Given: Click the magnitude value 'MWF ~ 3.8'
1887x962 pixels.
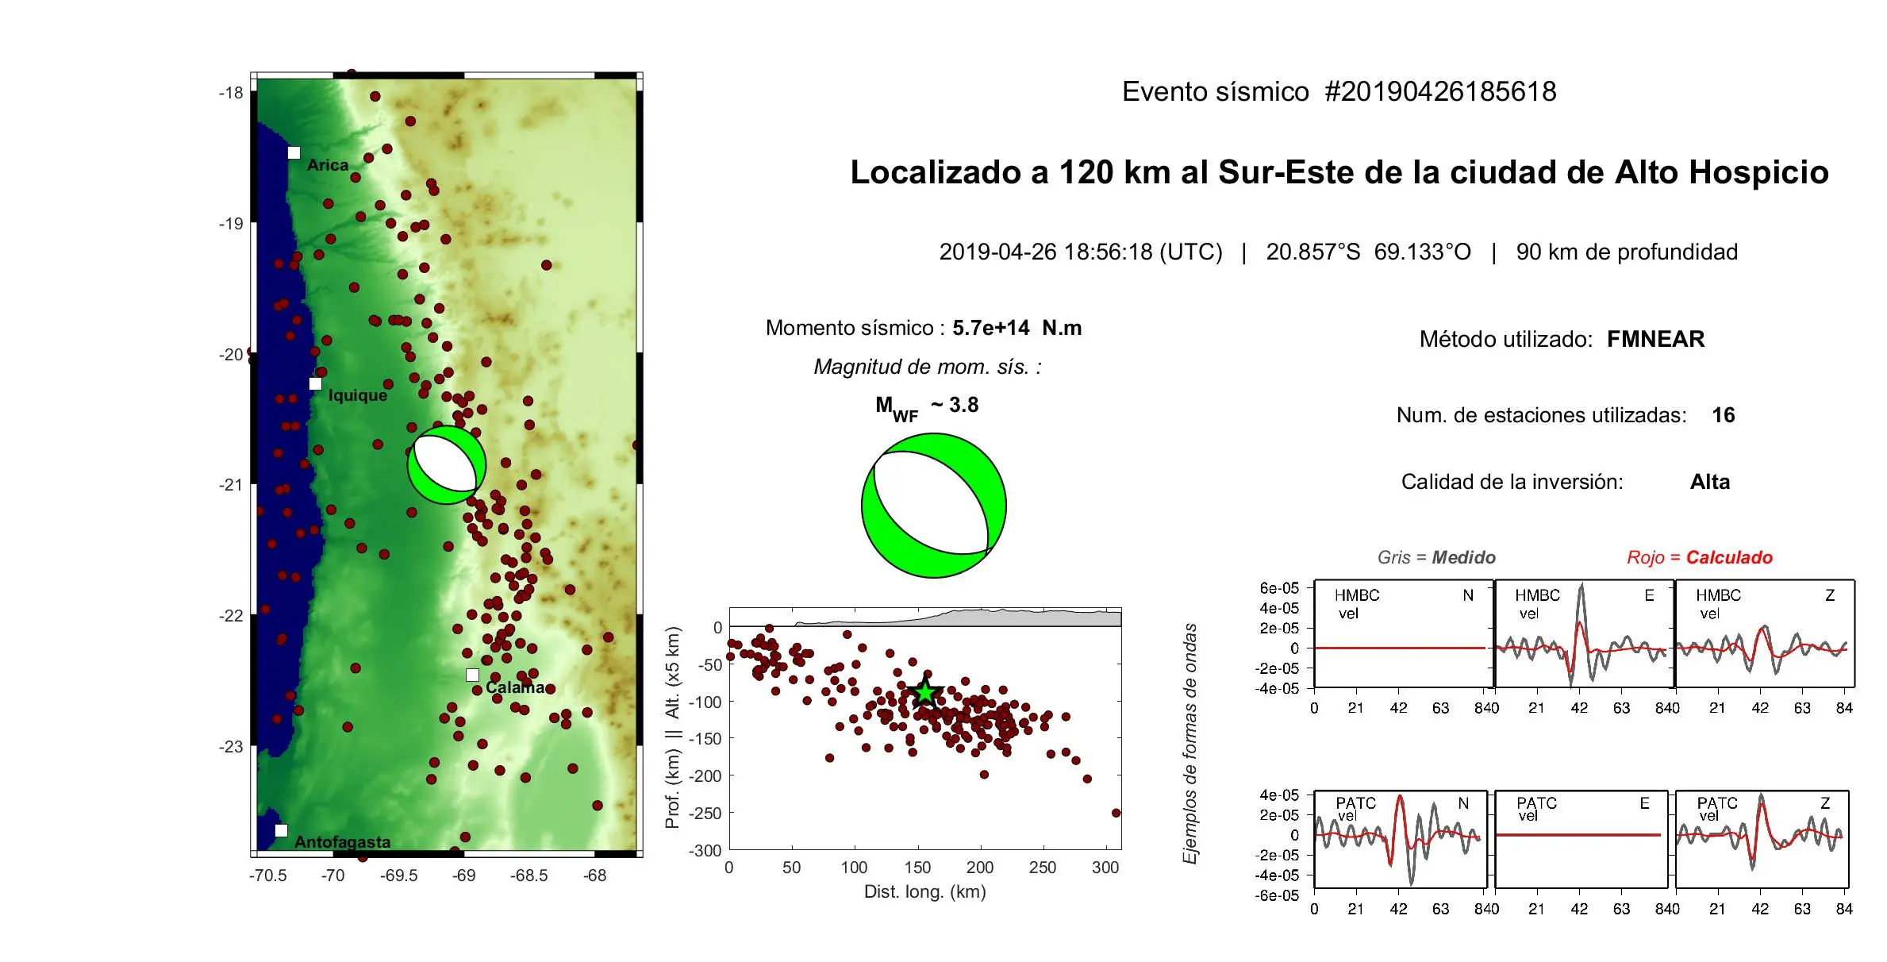Looking at the screenshot, I should pos(927,407).
